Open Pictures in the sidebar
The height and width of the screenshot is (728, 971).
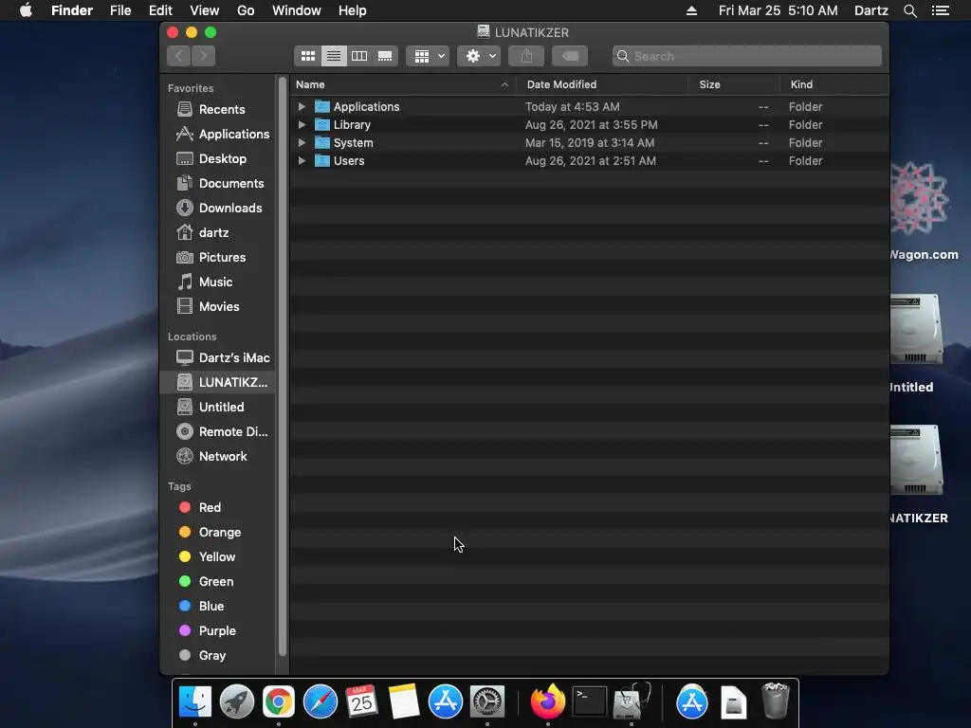coord(219,258)
